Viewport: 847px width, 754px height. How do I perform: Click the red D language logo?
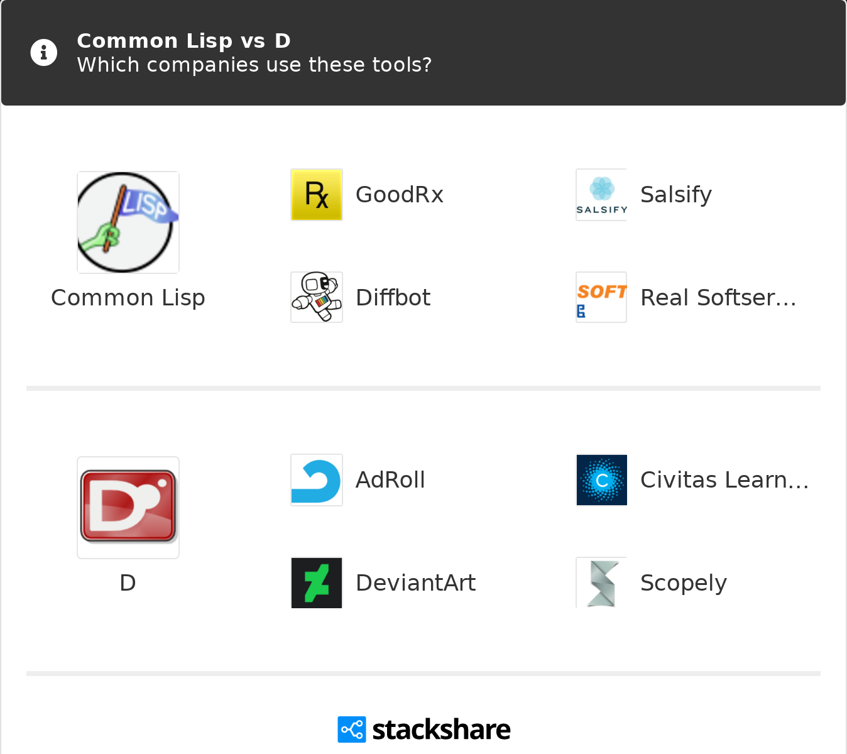coord(128,507)
